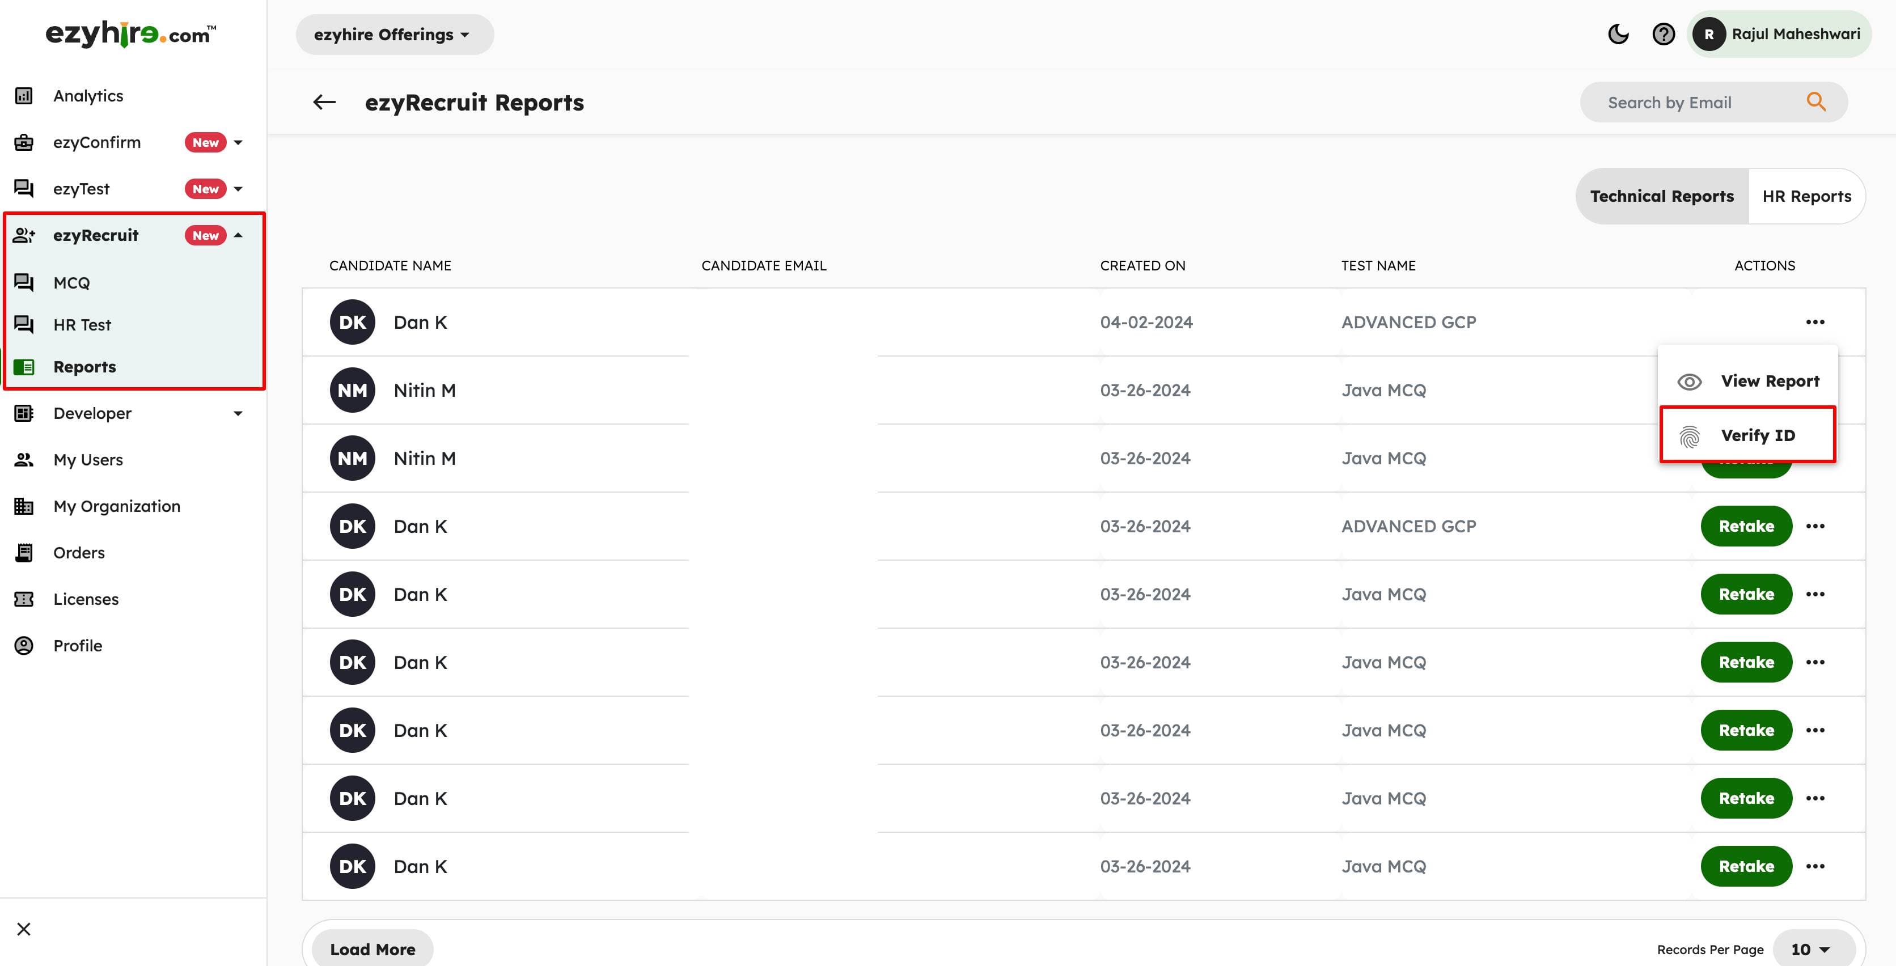Screen dimensions: 1896x966
Task: Expand the Developer submenu arrow
Action: tap(238, 413)
